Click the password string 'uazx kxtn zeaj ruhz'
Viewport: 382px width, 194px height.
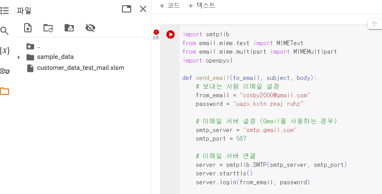point(268,104)
